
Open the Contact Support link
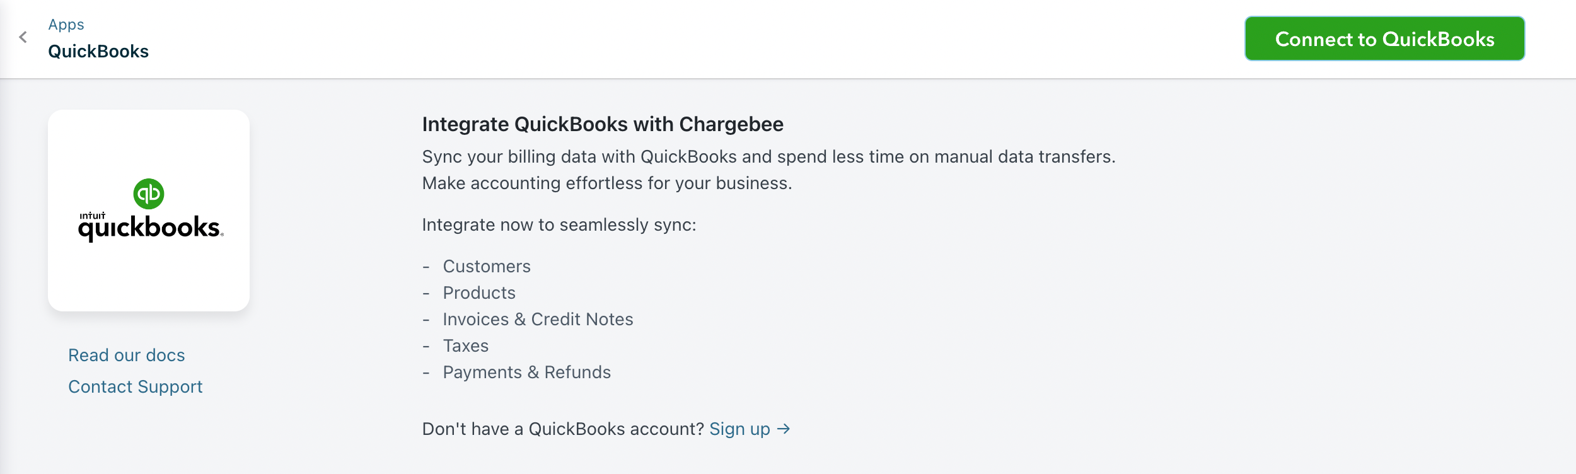(136, 387)
